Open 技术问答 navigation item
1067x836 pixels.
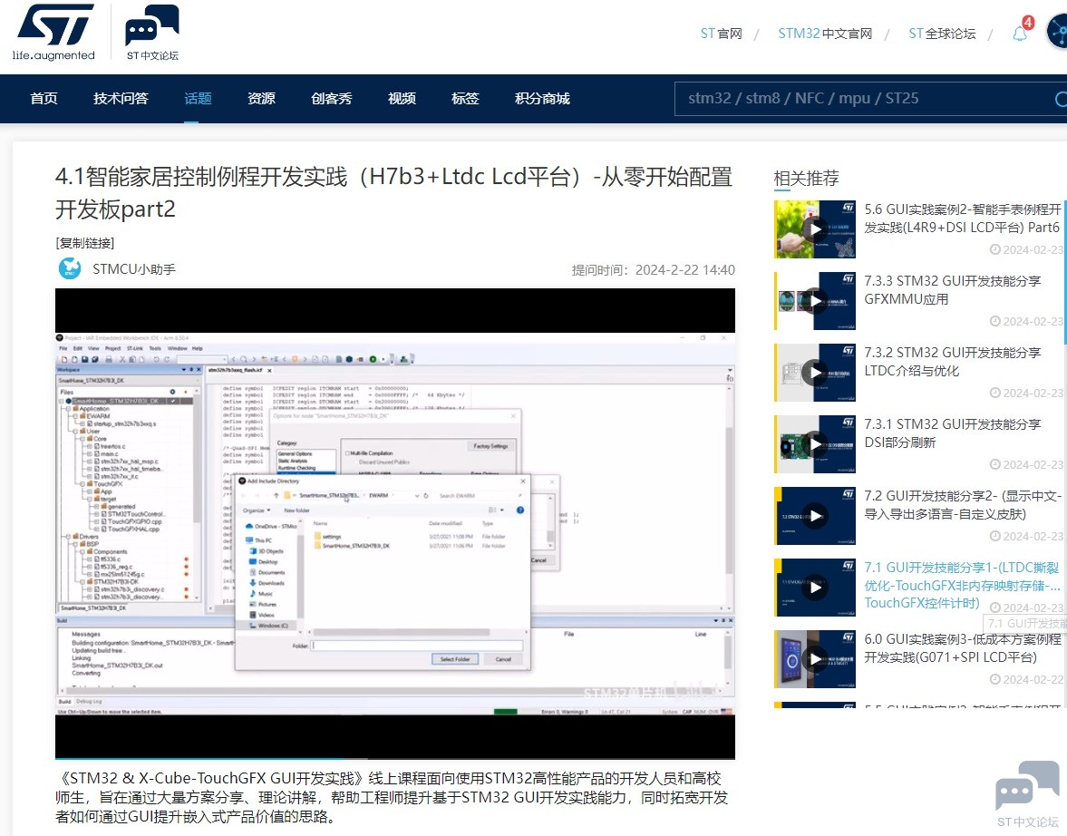click(121, 99)
